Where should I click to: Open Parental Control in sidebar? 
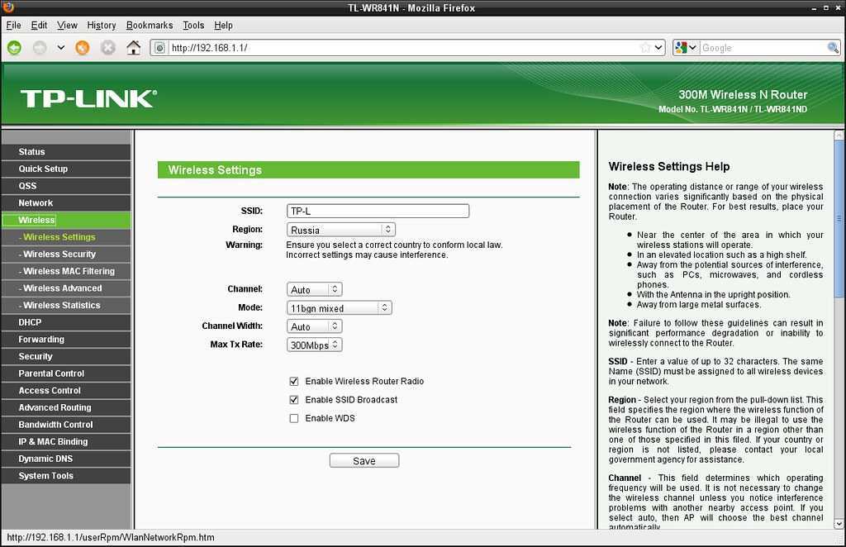pyautogui.click(x=66, y=373)
